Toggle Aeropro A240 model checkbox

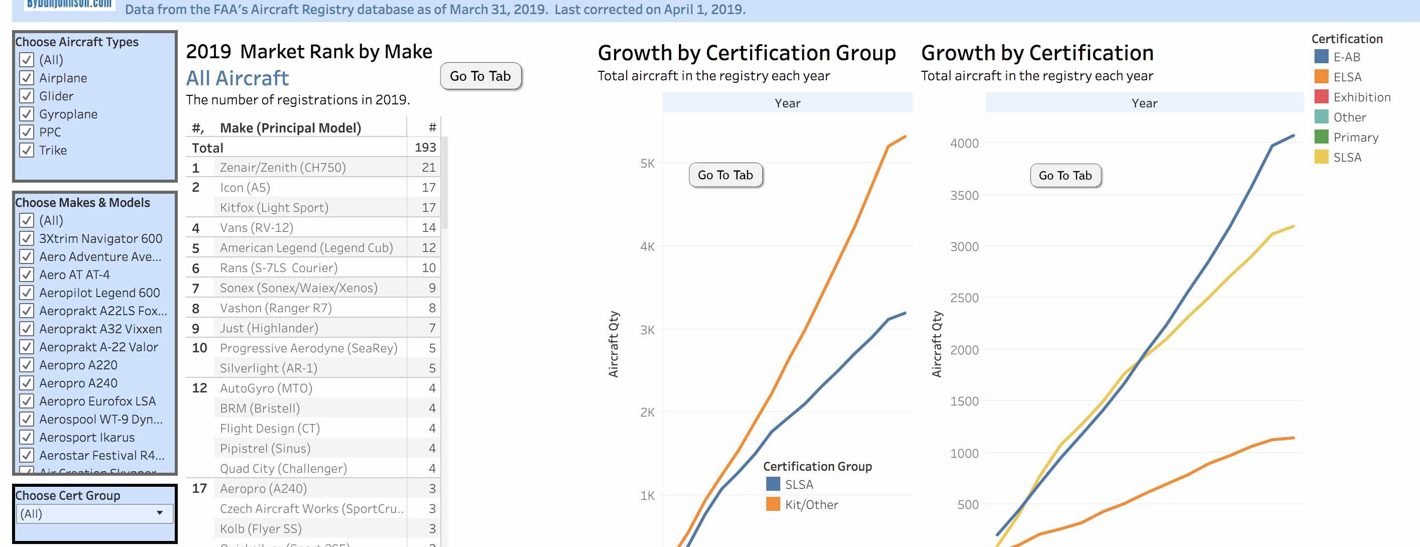(27, 383)
